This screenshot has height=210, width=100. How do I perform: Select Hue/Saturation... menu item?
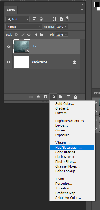pos(72,148)
